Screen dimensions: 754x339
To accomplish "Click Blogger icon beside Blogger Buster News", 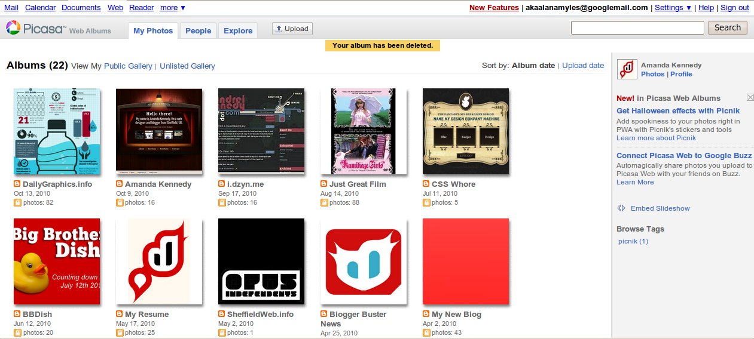I will click(x=324, y=314).
